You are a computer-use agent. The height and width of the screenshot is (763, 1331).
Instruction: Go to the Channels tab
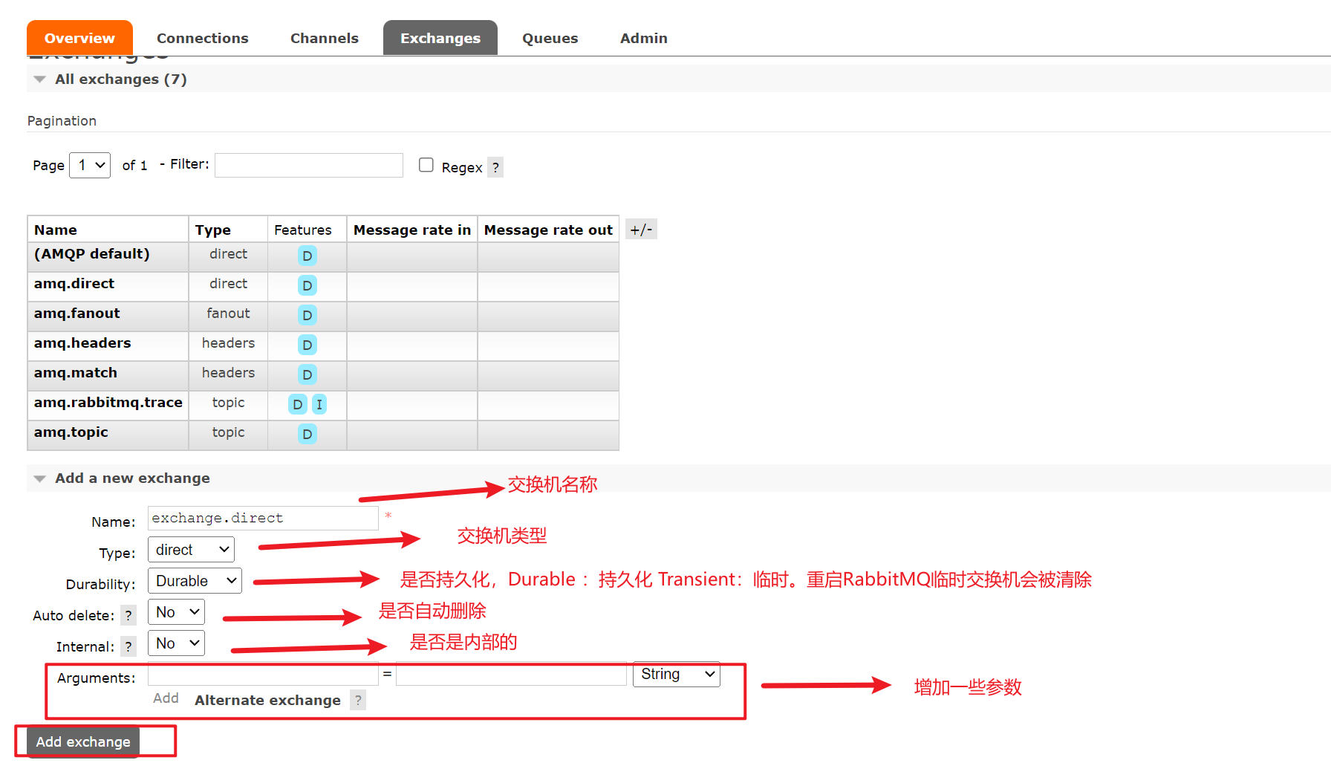click(324, 38)
